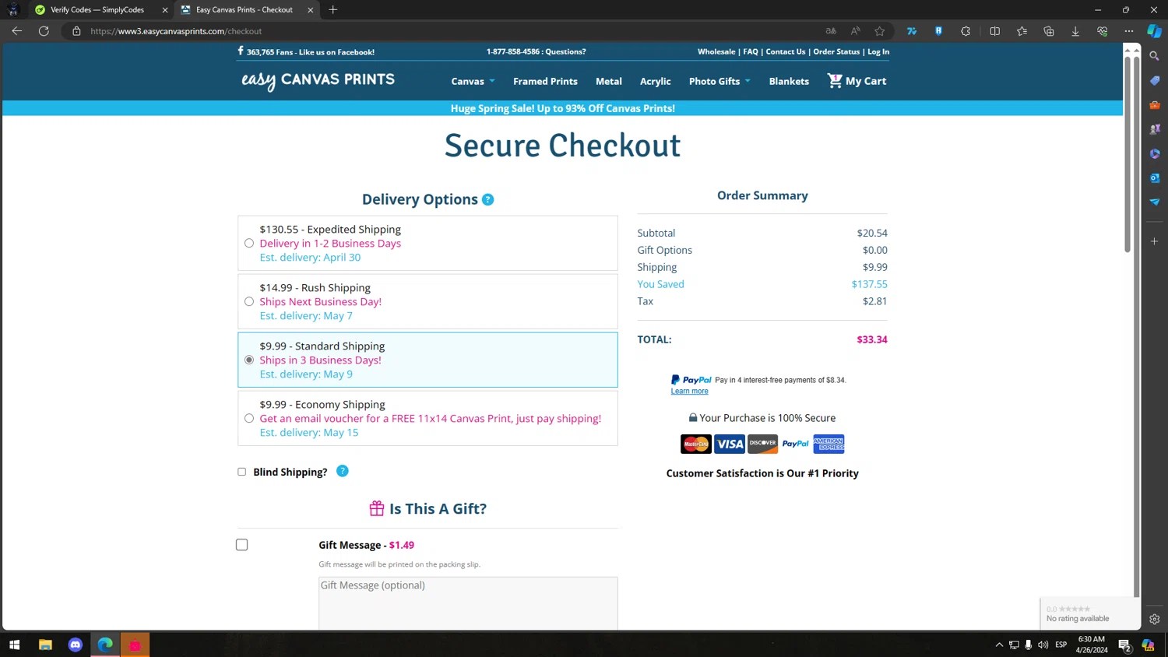Enable the Blind Shipping checkbox

pos(241,472)
